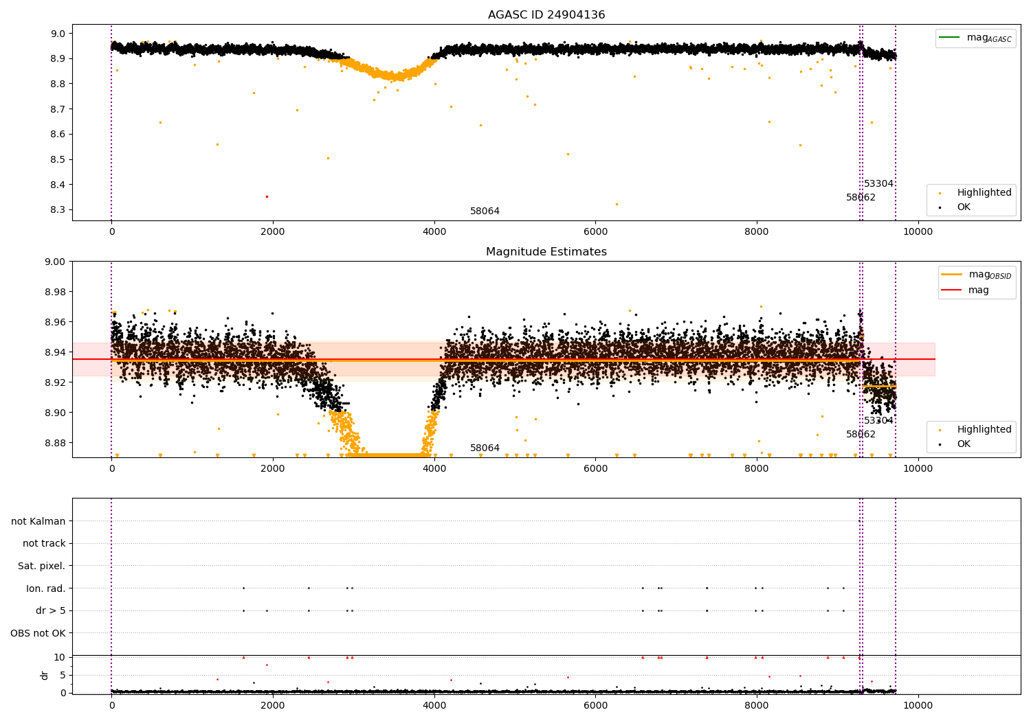
Task: Click the 58064 annotation in the AGASC ID plot
Action: 485,211
